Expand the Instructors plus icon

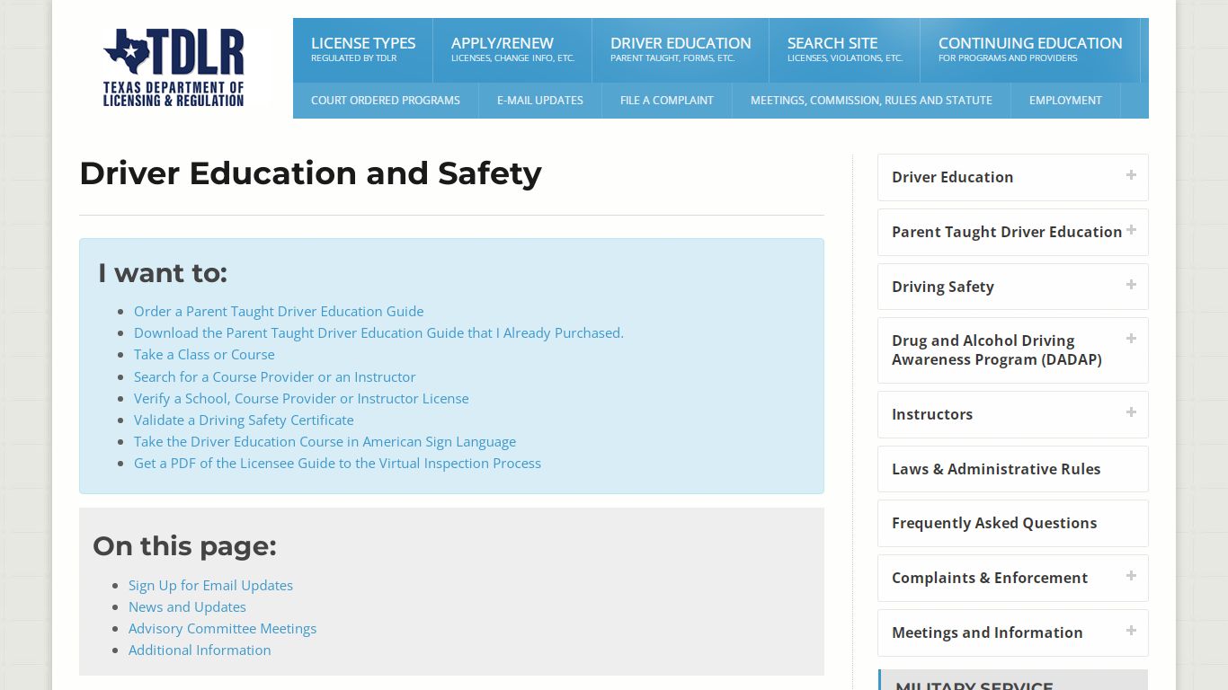click(1131, 412)
